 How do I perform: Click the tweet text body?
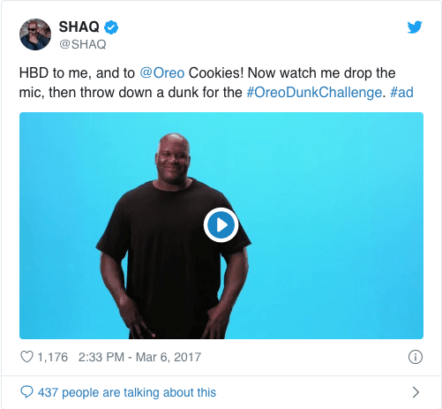coord(216,83)
